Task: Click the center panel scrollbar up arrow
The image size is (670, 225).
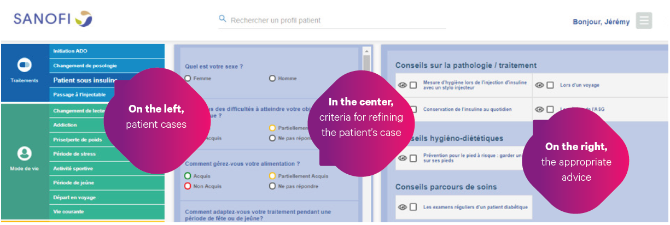Action: click(366, 50)
